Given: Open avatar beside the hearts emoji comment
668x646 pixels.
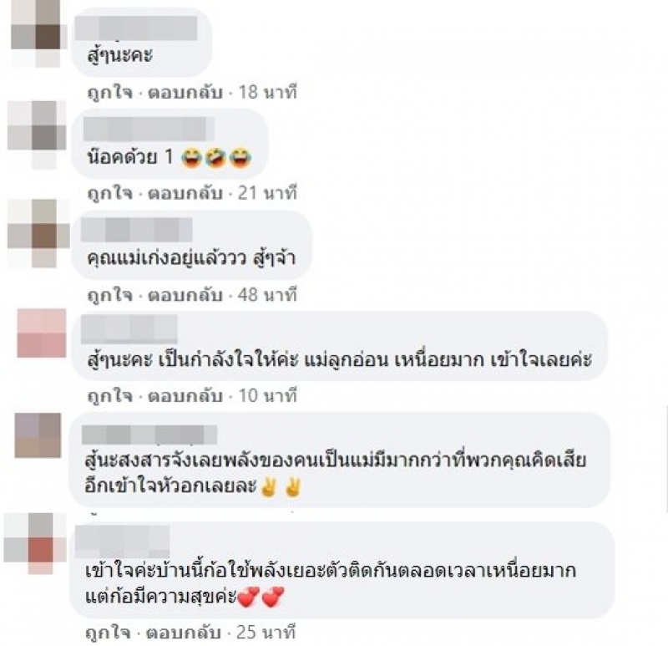Looking at the screenshot, I should pos(35,543).
